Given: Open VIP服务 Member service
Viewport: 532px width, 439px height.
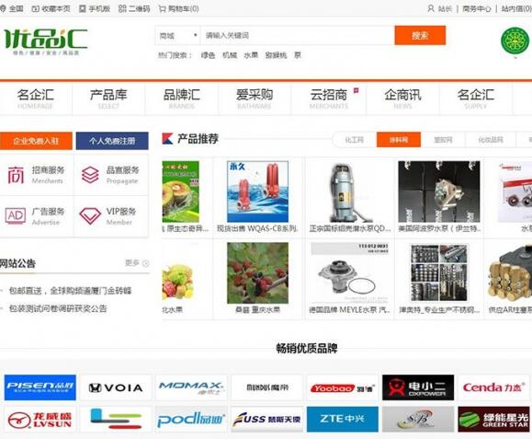Looking at the screenshot, I should click(x=111, y=216).
